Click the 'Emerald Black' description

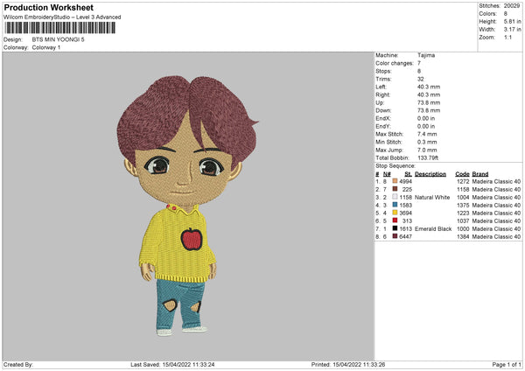(x=433, y=229)
